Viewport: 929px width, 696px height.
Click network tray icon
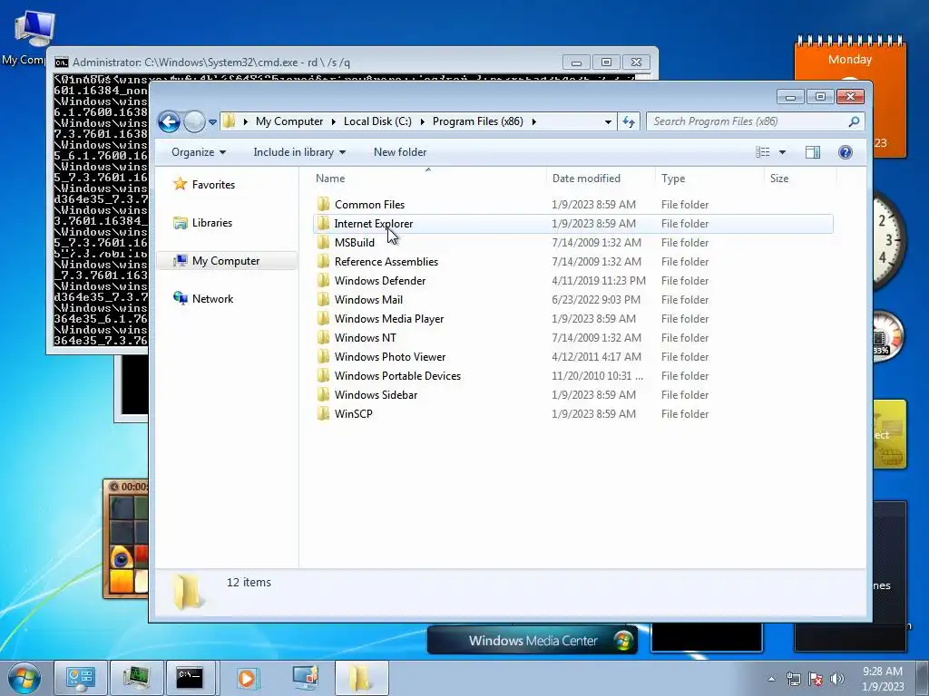[x=793, y=679]
